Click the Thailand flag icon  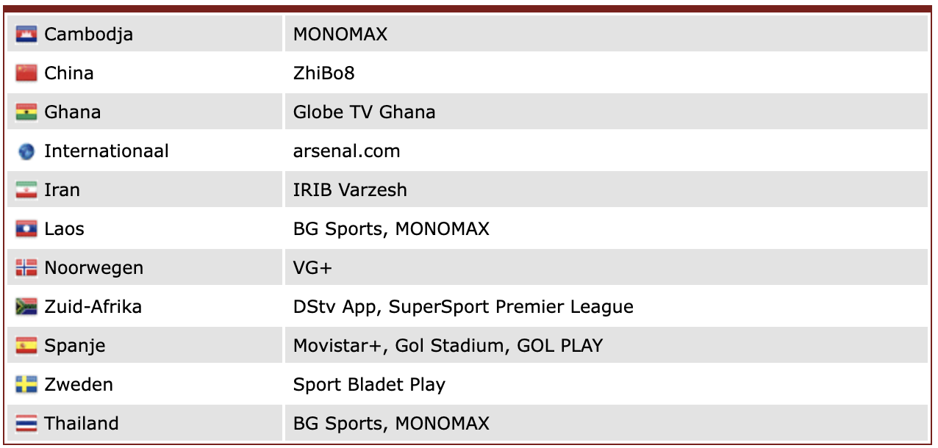(x=26, y=424)
